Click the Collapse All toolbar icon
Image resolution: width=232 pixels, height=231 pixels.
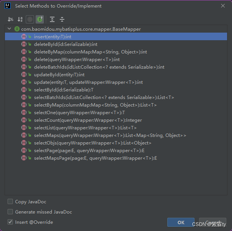coord(62,19)
